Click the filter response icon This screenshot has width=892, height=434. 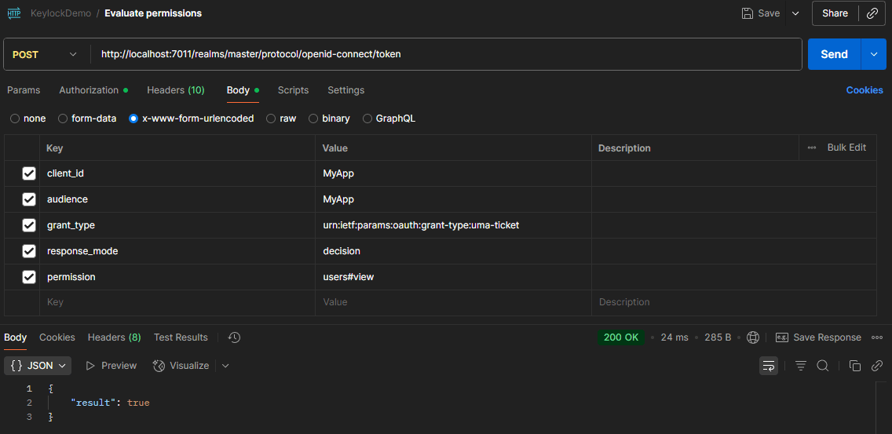click(x=801, y=366)
